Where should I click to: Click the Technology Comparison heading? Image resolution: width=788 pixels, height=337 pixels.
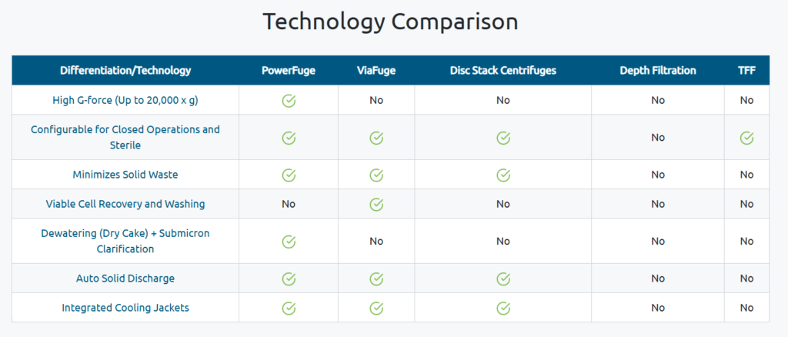390,22
